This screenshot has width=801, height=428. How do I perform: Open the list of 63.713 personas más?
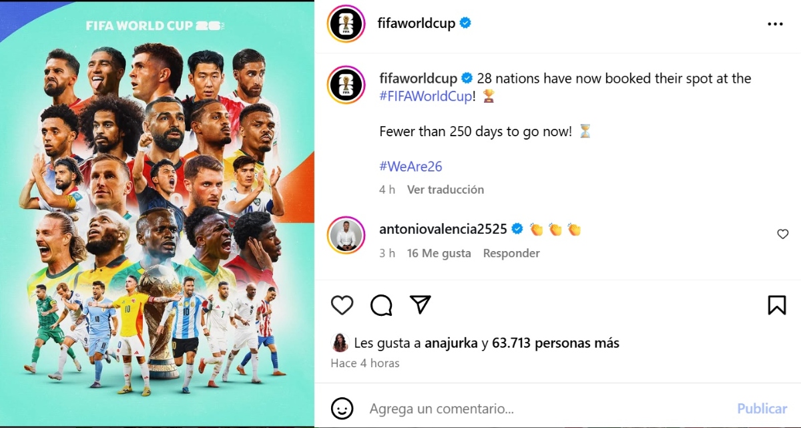555,343
